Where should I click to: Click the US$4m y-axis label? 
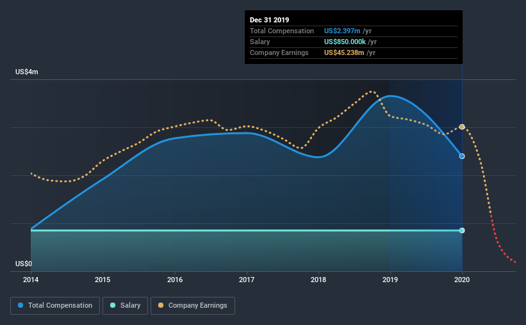click(27, 72)
